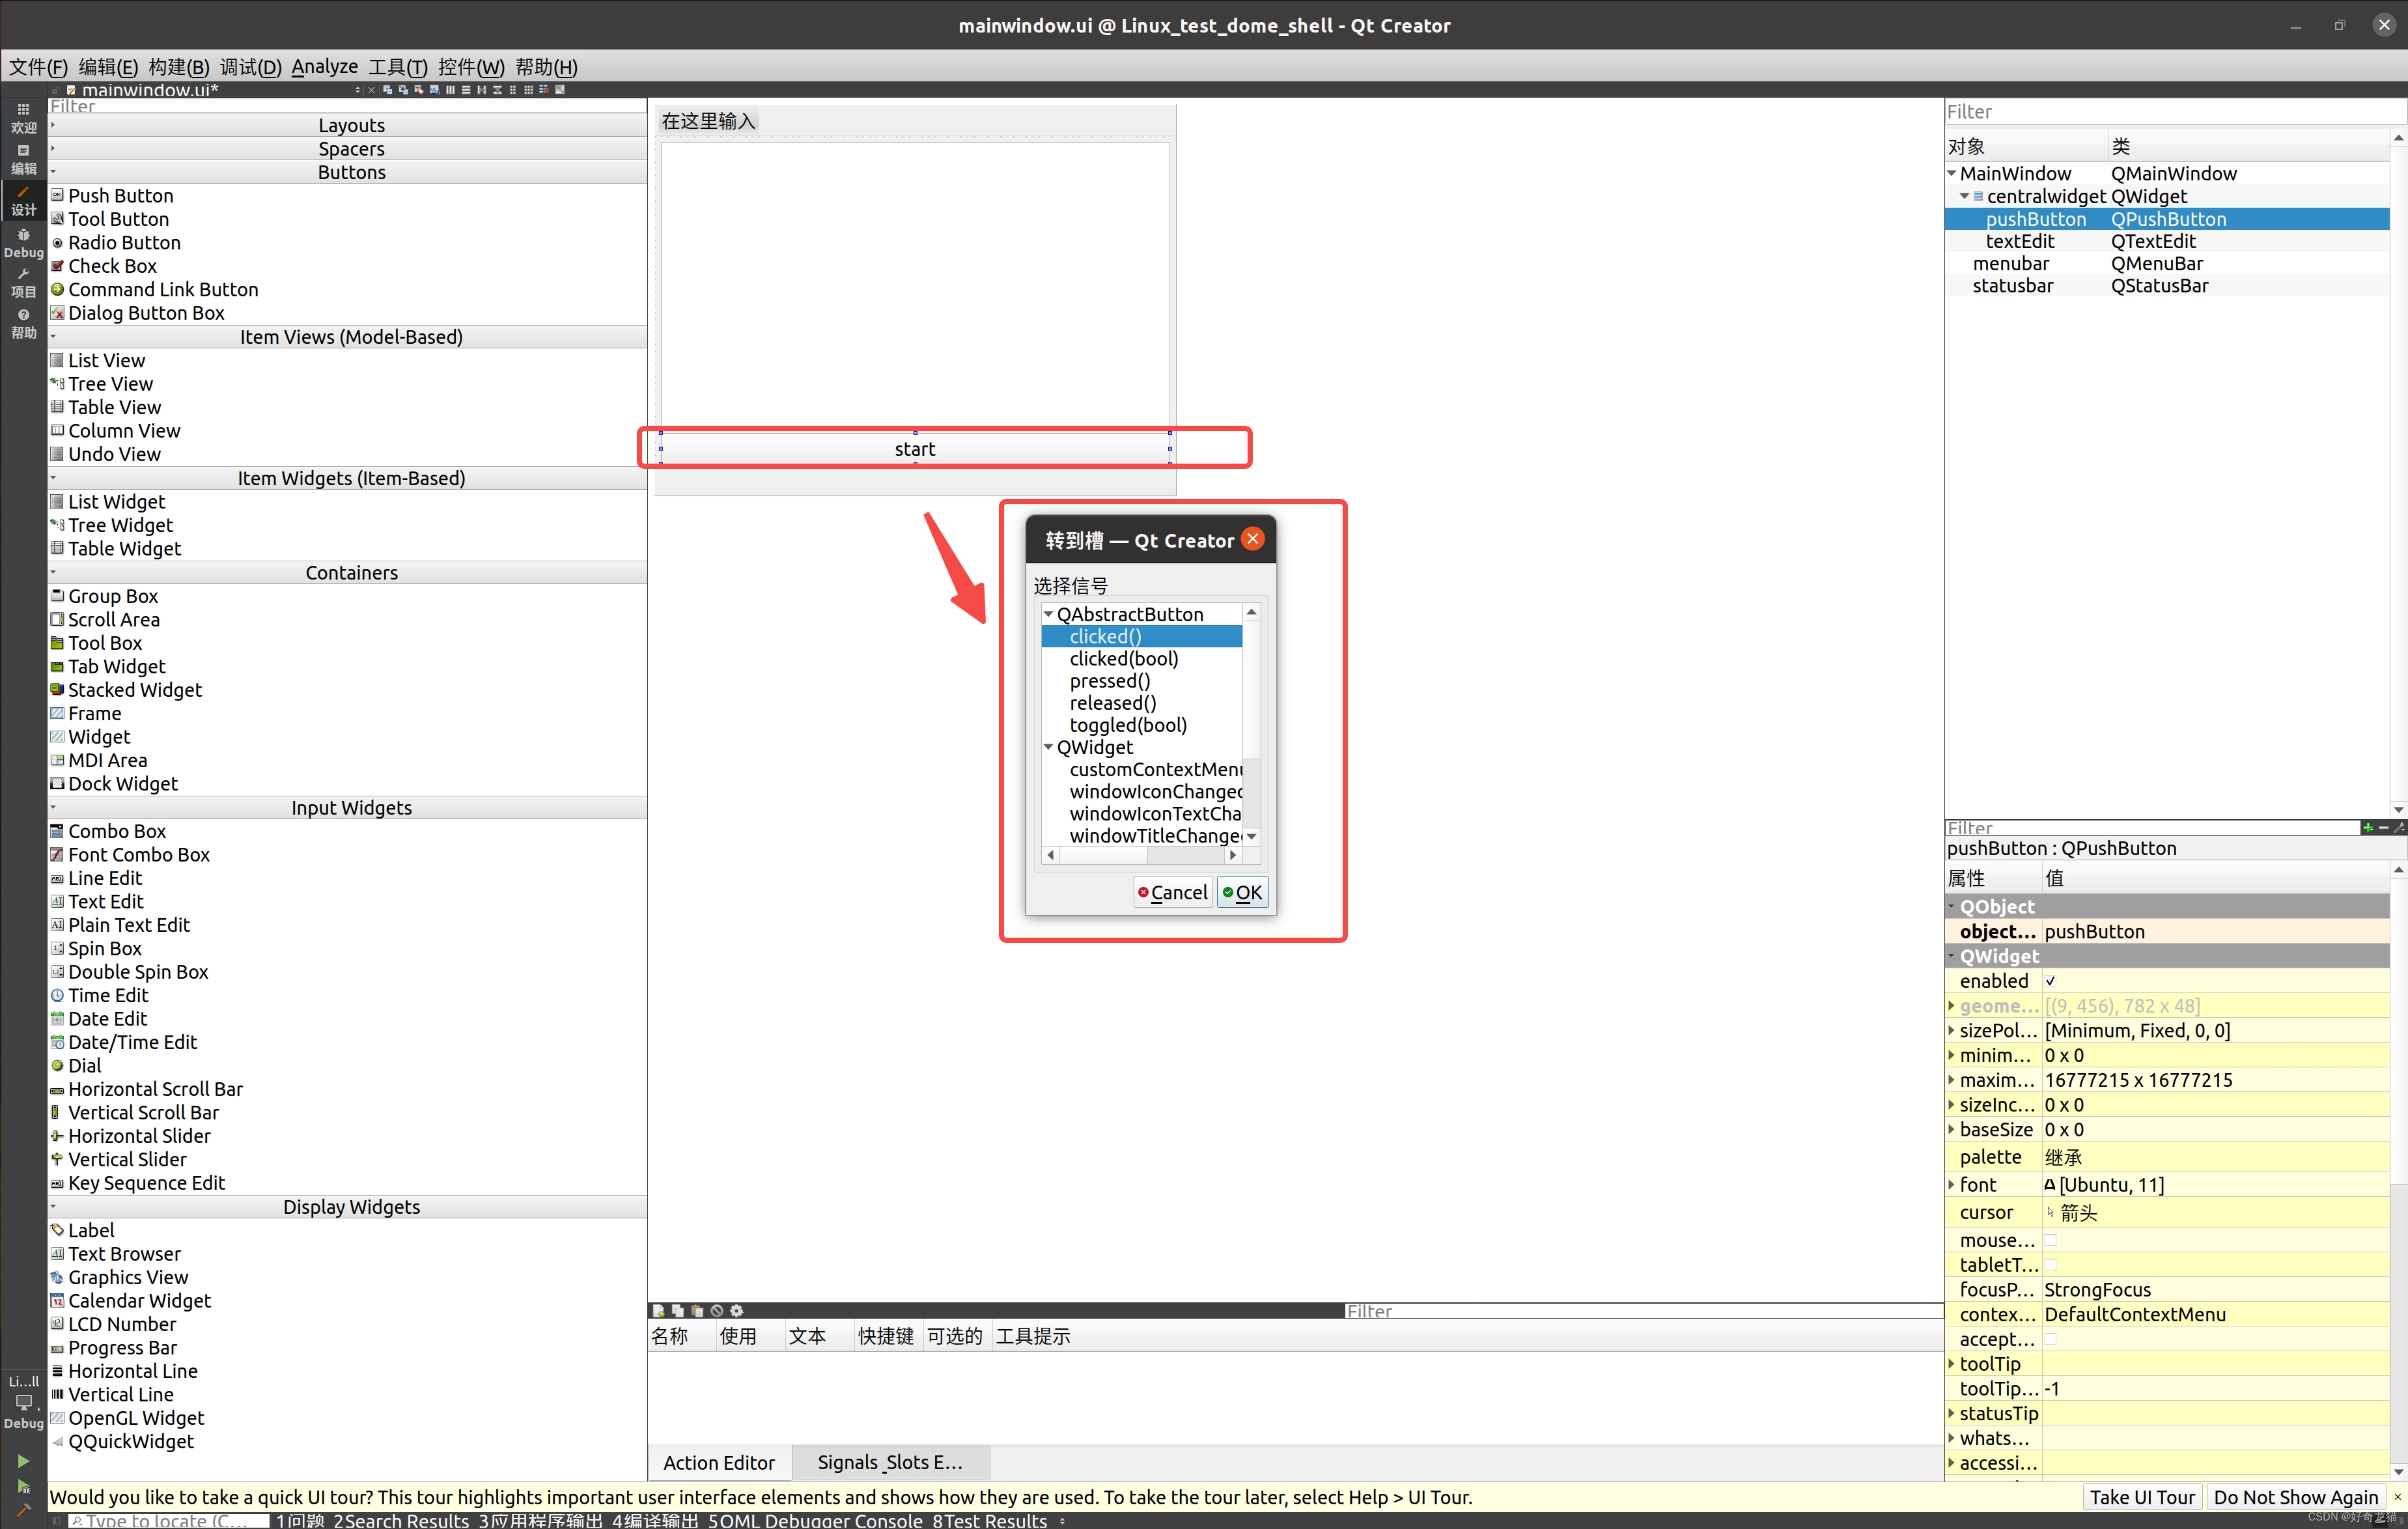This screenshot has height=1529, width=2408.
Task: Click New action icon in Action Editor
Action: point(658,1310)
